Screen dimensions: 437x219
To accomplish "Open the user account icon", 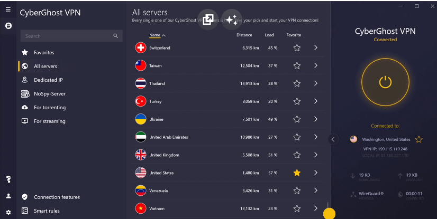I will (8, 196).
